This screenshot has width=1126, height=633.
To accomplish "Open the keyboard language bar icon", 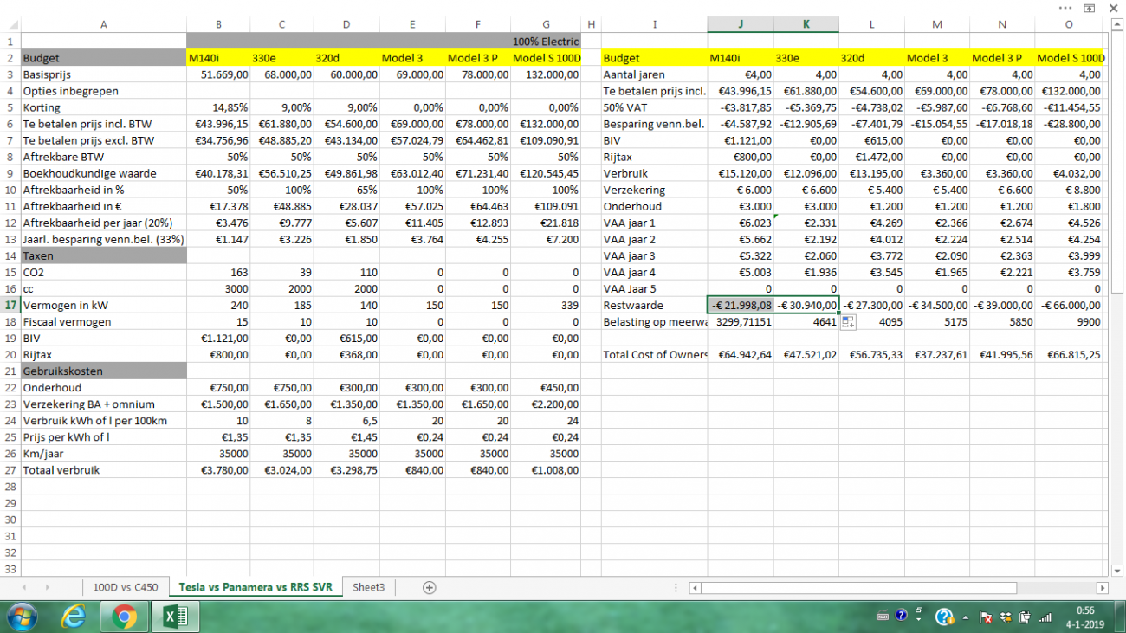I will pyautogui.click(x=883, y=617).
